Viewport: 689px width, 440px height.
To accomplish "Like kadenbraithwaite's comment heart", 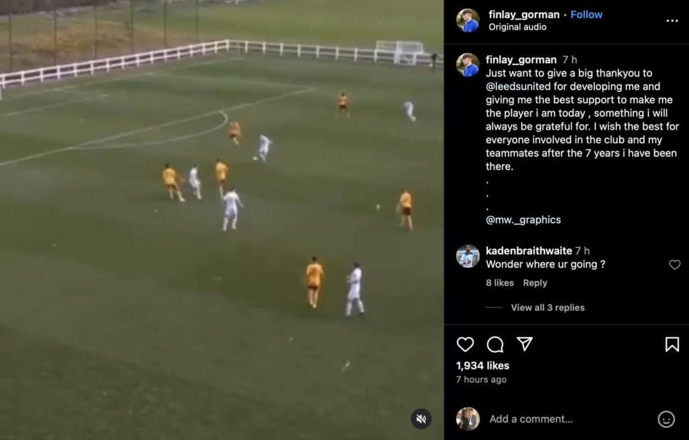I will pyautogui.click(x=674, y=265).
